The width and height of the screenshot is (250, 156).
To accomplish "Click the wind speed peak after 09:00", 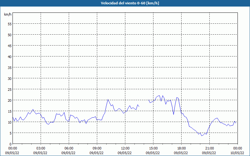I will tap(108, 100).
